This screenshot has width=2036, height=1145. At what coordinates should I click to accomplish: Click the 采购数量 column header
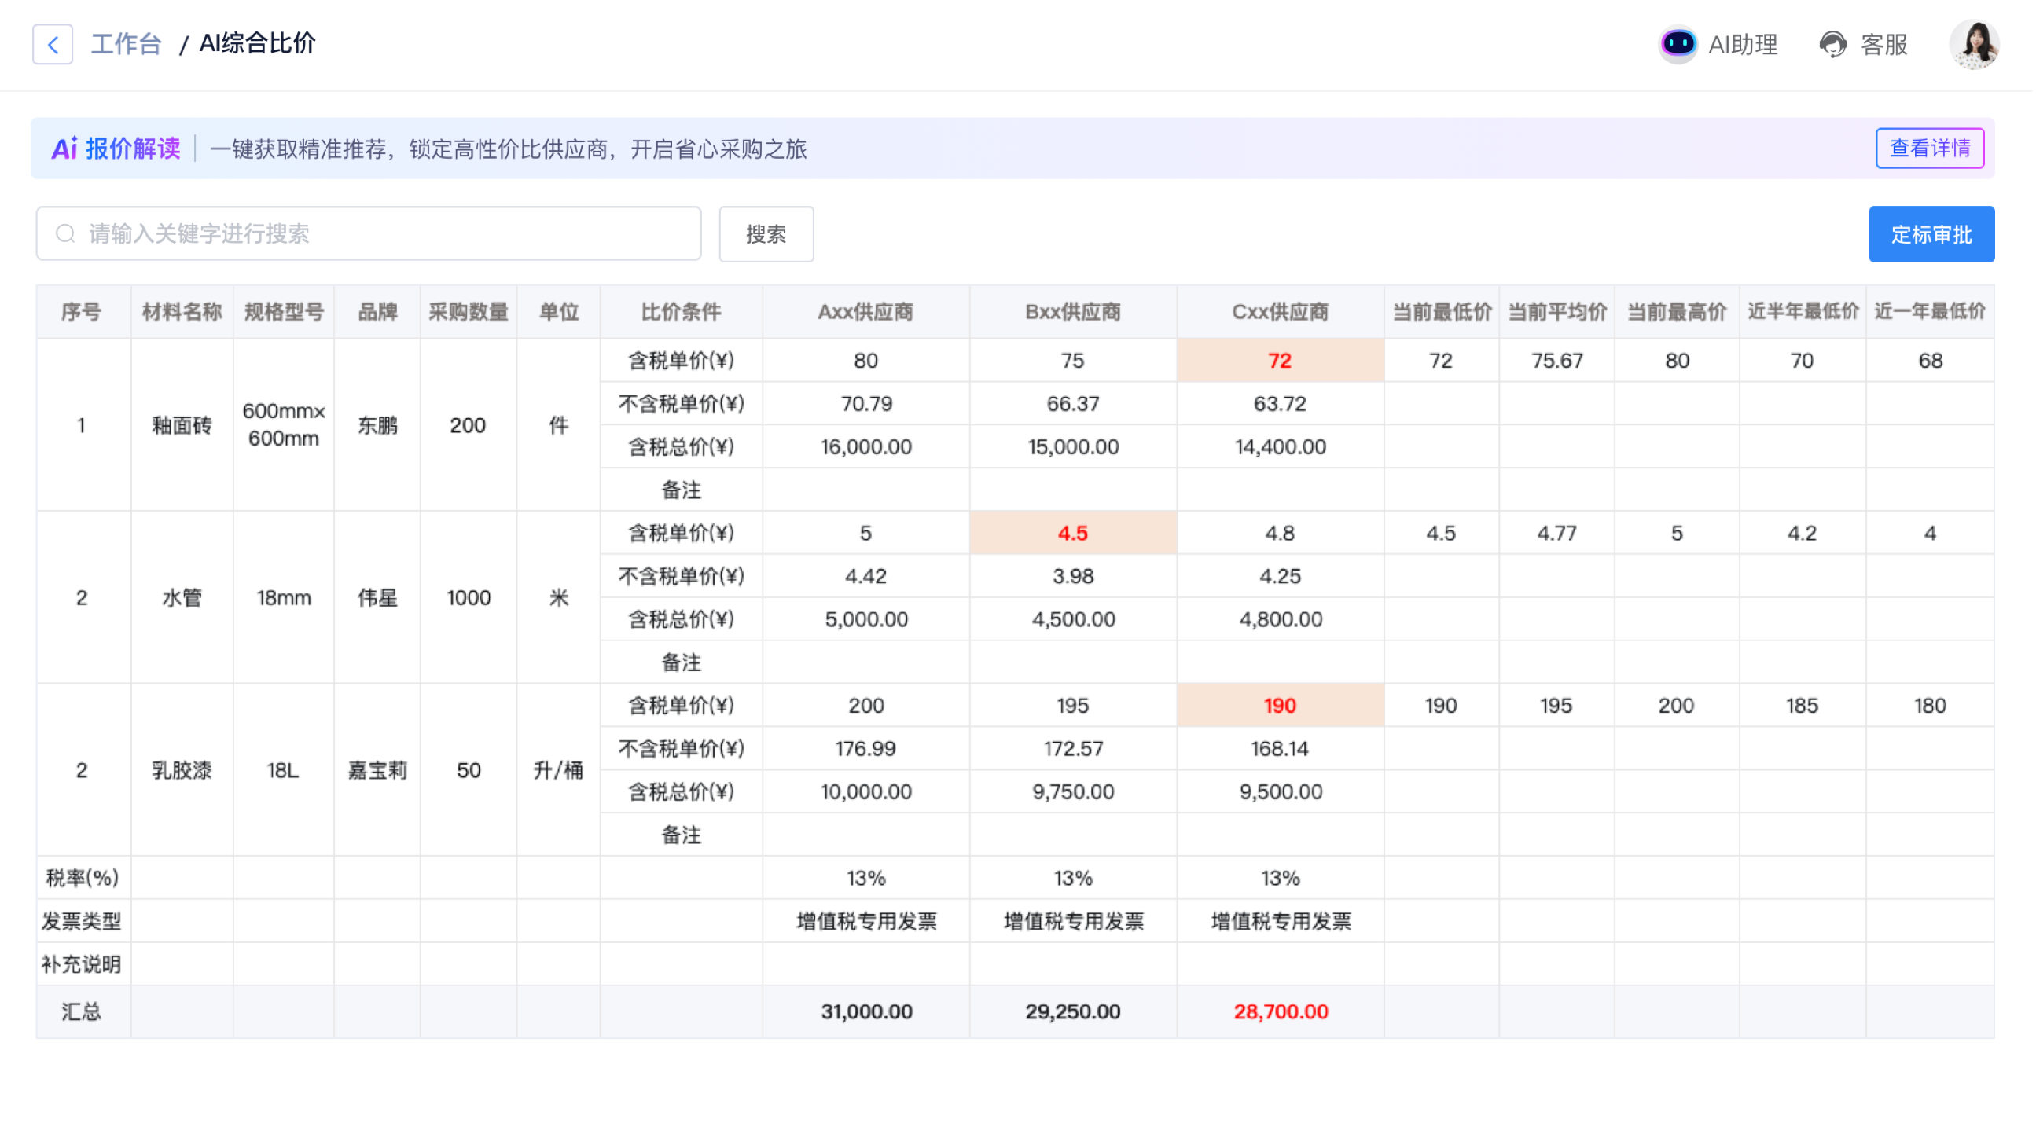point(469,312)
